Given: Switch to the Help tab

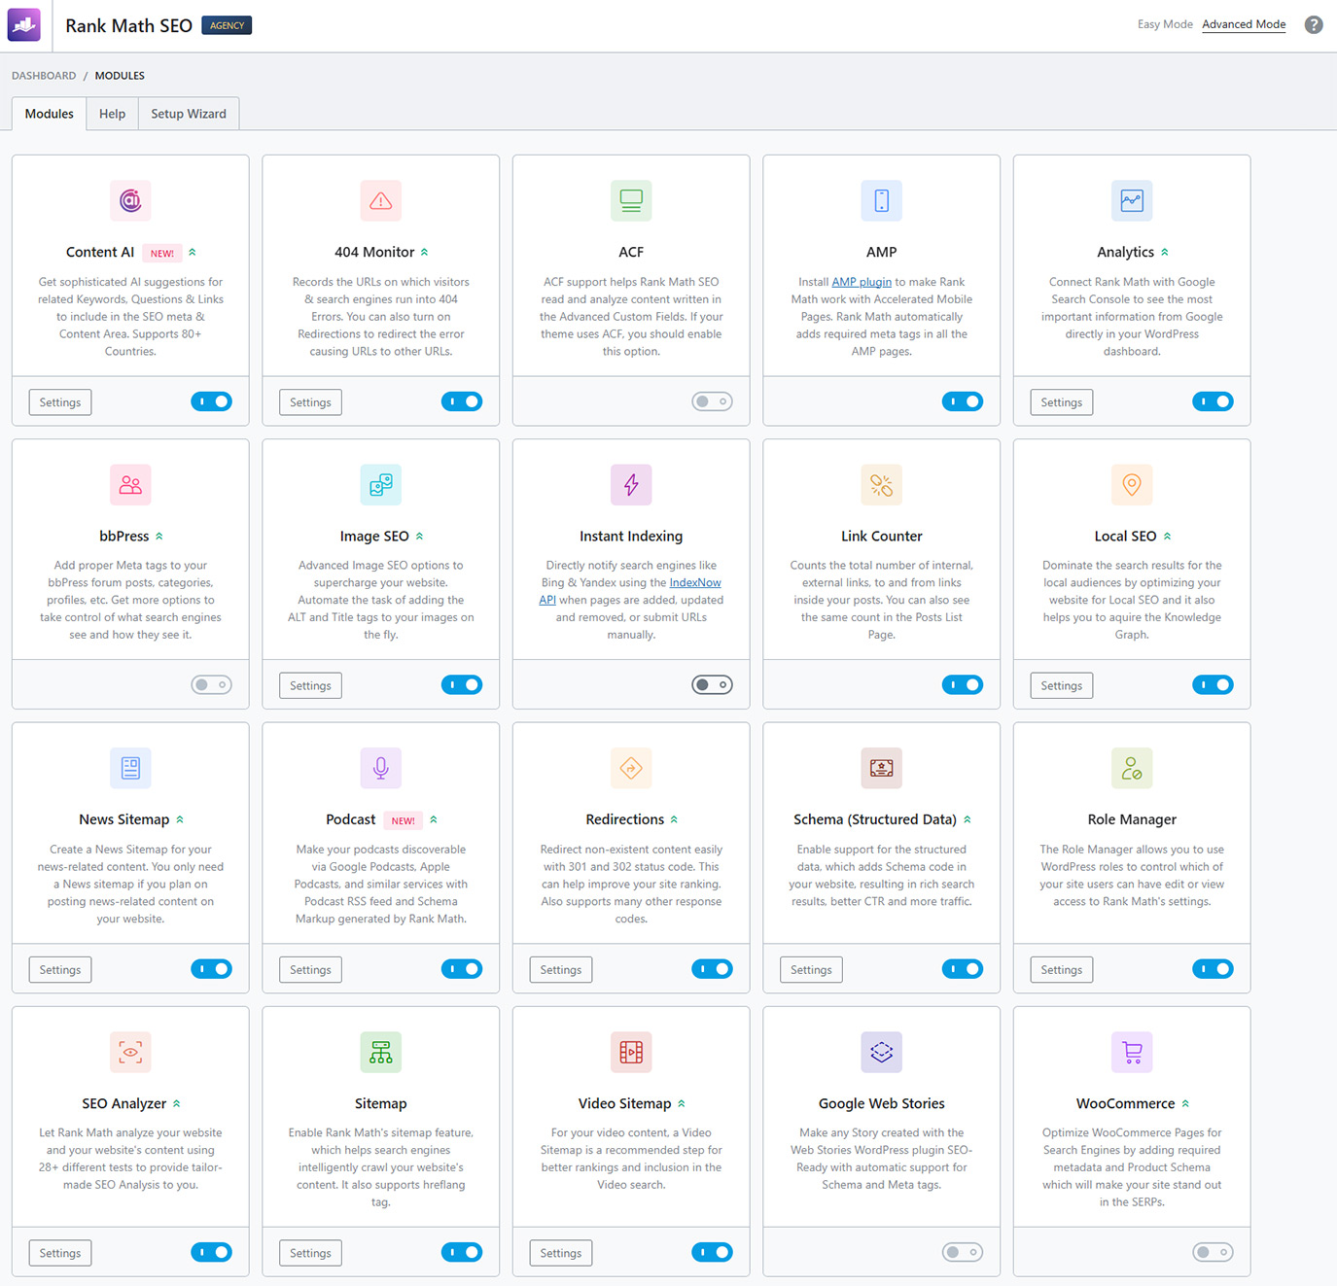Looking at the screenshot, I should pyautogui.click(x=112, y=114).
